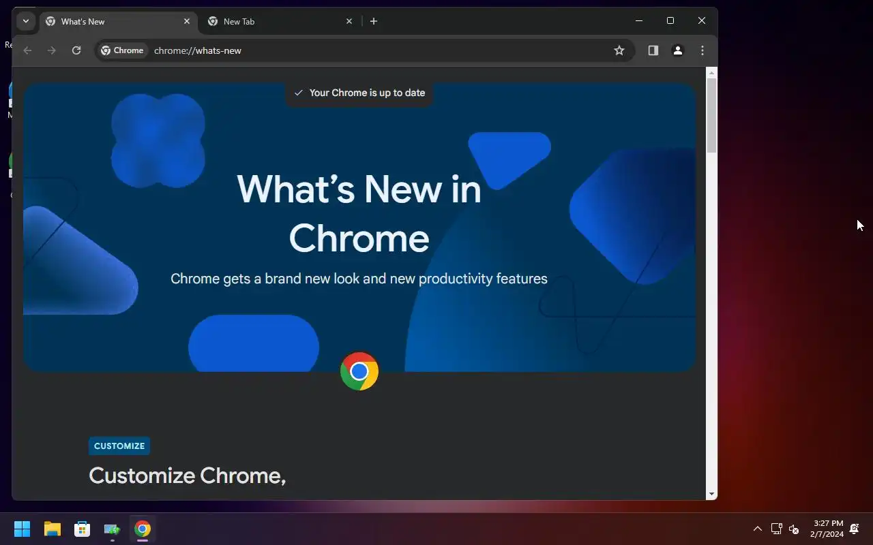This screenshot has height=545, width=873.
Task: Bookmark this page with star icon
Action: 619,50
